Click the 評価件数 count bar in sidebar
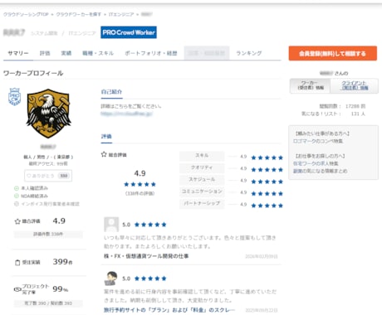The image size is (382, 315). 48,234
